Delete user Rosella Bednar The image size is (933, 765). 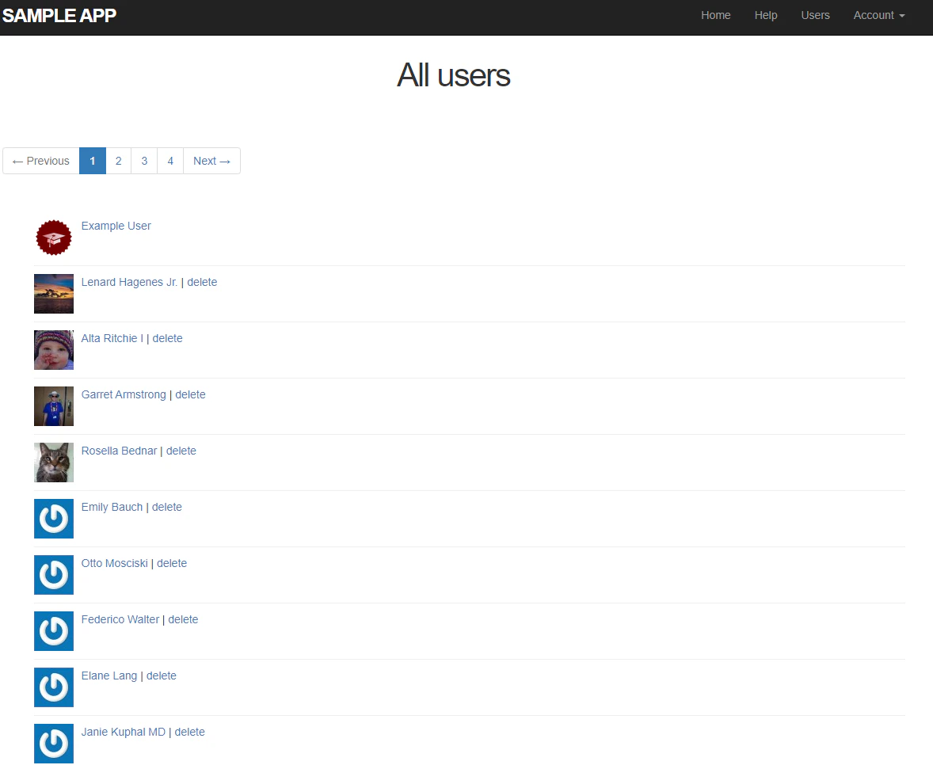coord(181,451)
